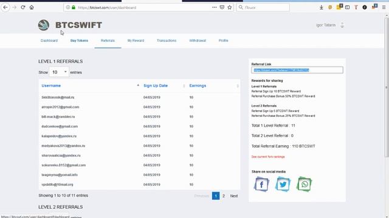Select the sharovaalicia@yandex.ru username
The height and width of the screenshot is (218, 389).
[x=61, y=156]
